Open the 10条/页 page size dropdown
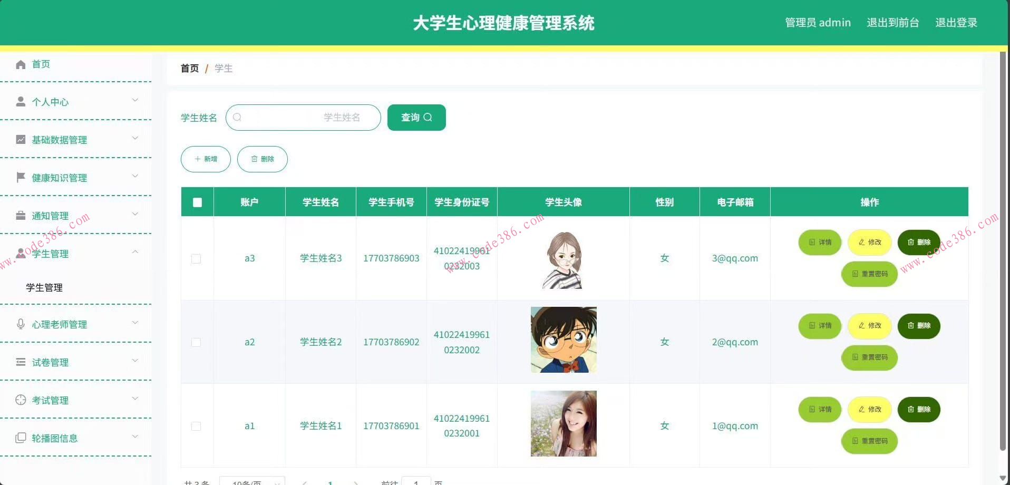Image resolution: width=1010 pixels, height=485 pixels. (x=251, y=482)
